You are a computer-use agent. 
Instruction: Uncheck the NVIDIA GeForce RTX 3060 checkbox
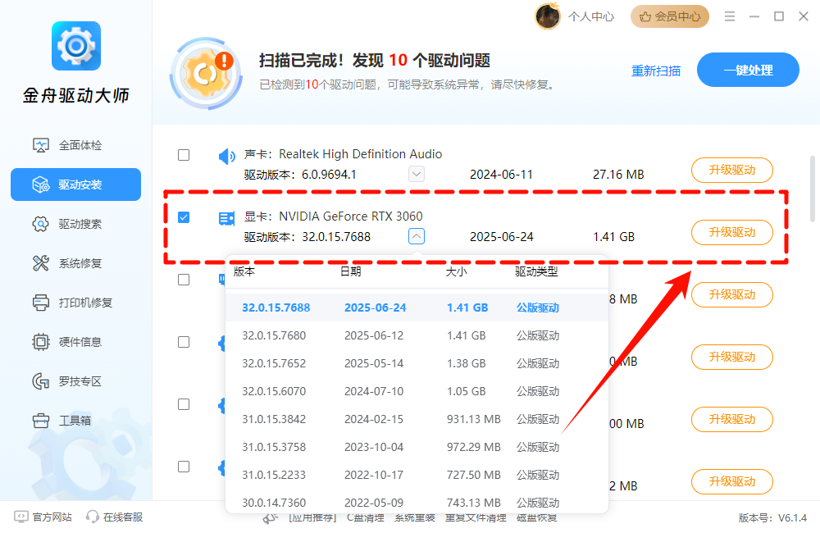pos(184,217)
